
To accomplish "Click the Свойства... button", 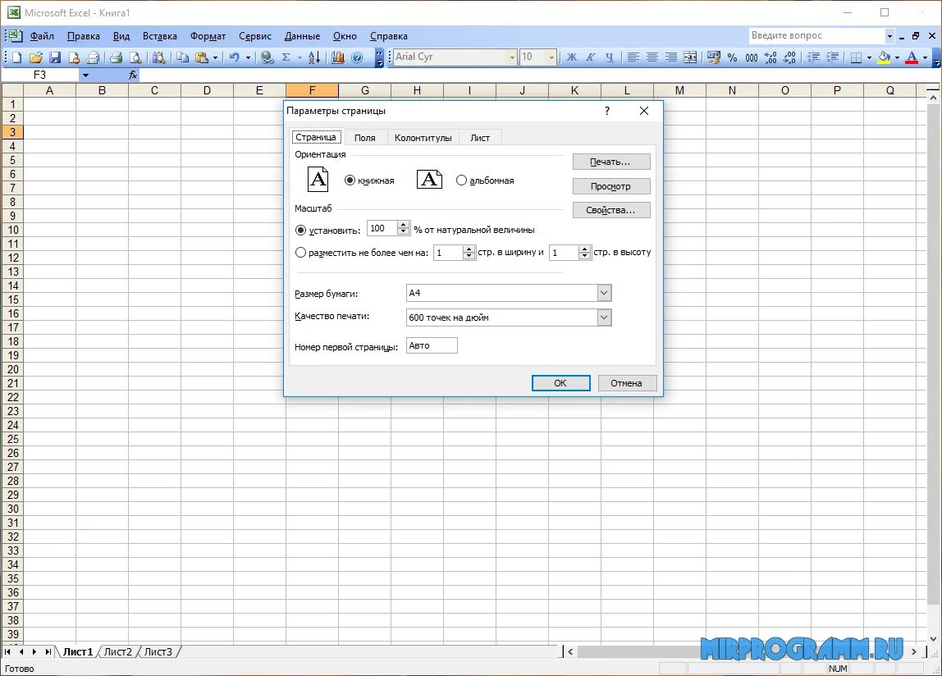I will click(611, 210).
